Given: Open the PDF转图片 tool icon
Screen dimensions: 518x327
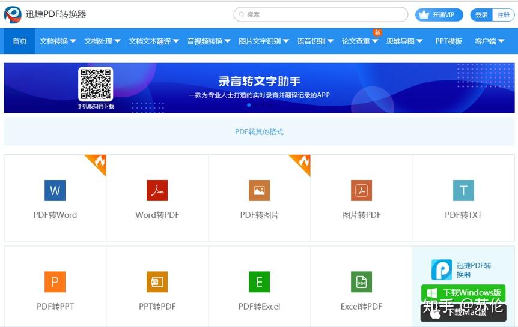Looking at the screenshot, I should point(260,190).
